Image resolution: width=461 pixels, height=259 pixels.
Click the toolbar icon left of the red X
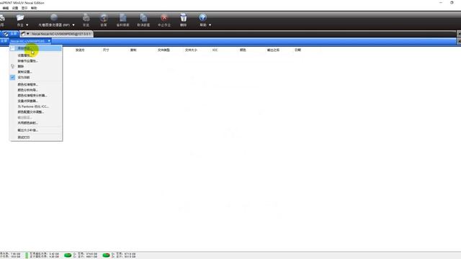coord(143,17)
